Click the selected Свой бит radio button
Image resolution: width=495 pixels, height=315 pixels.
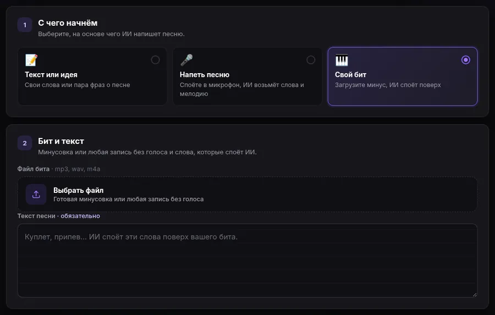pos(466,60)
